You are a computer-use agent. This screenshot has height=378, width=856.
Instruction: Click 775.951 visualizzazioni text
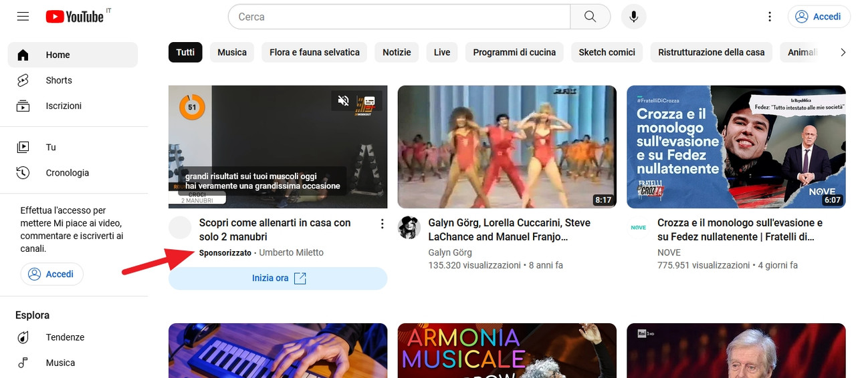click(704, 265)
